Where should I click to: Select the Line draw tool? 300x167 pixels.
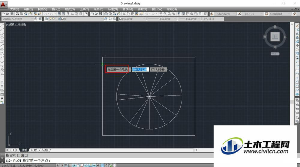pos(2,25)
